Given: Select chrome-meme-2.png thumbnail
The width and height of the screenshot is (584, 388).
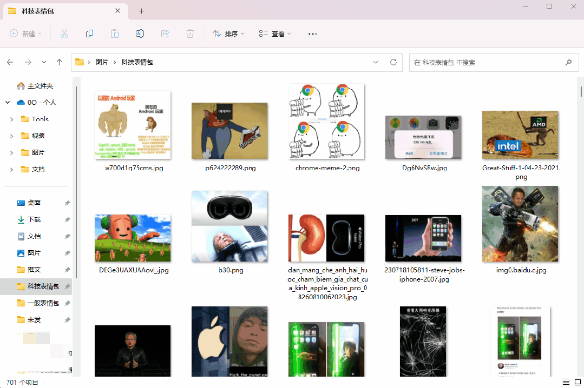Looking at the screenshot, I should (326, 121).
